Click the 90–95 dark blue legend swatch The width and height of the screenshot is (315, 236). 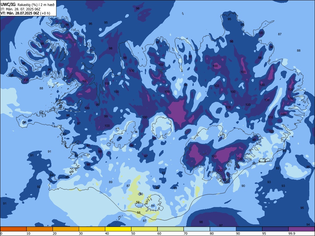[x=249, y=229]
